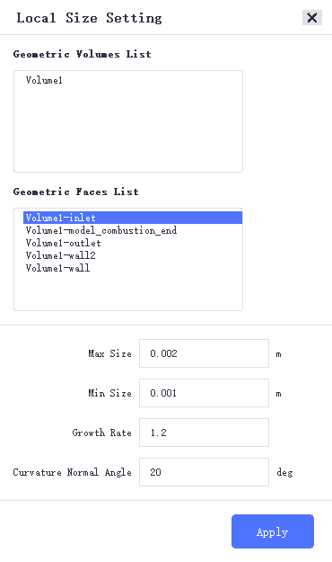This screenshot has height=562, width=332.
Task: Focus the Max Size input field
Action: pyautogui.click(x=204, y=353)
